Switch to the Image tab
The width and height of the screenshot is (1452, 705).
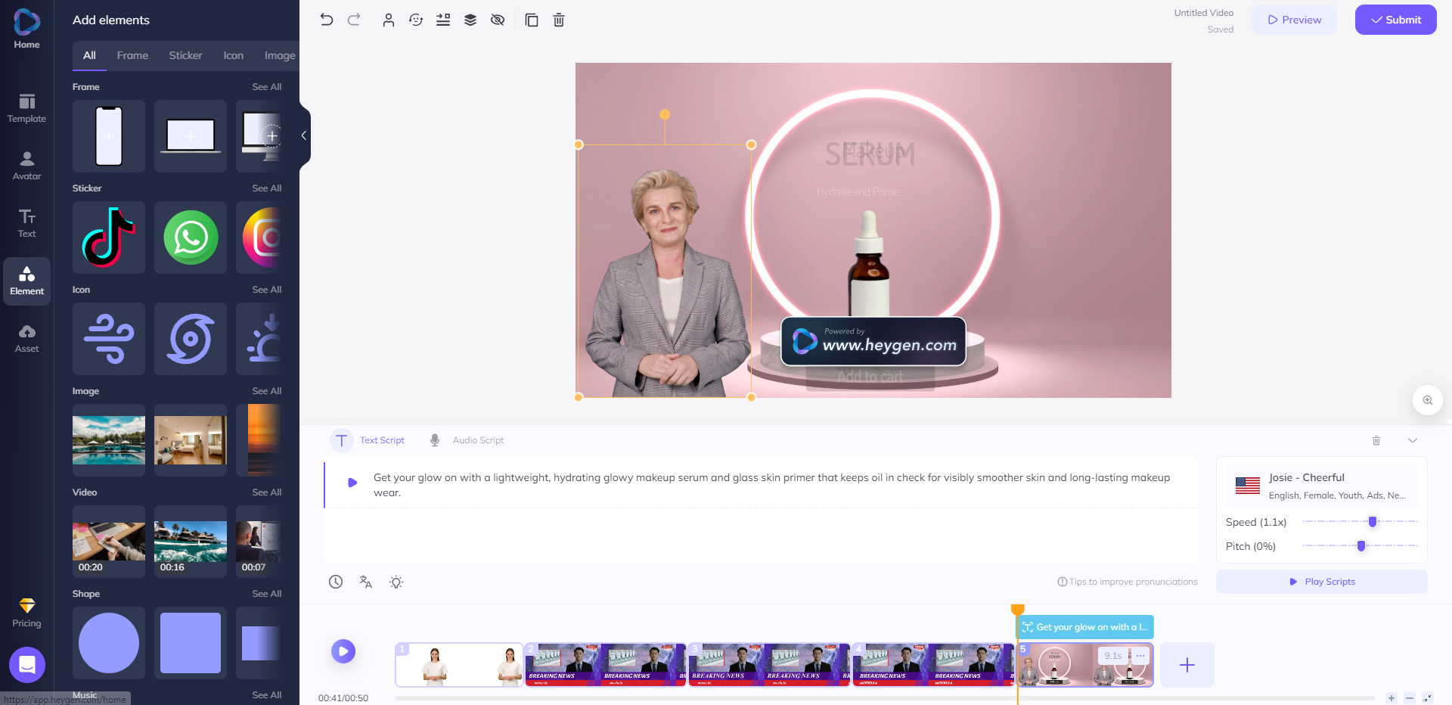pyautogui.click(x=280, y=55)
